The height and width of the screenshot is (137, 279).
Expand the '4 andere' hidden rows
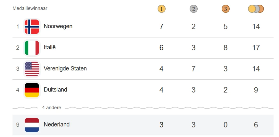(52, 108)
